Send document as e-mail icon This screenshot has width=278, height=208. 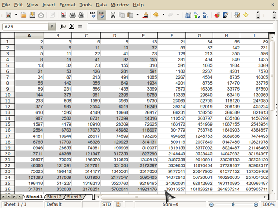tap(41, 15)
